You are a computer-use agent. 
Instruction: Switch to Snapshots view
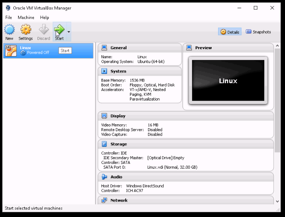[258, 32]
